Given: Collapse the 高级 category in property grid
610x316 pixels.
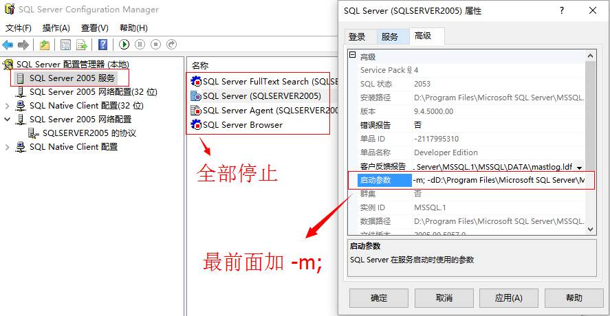Looking at the screenshot, I should point(353,55).
